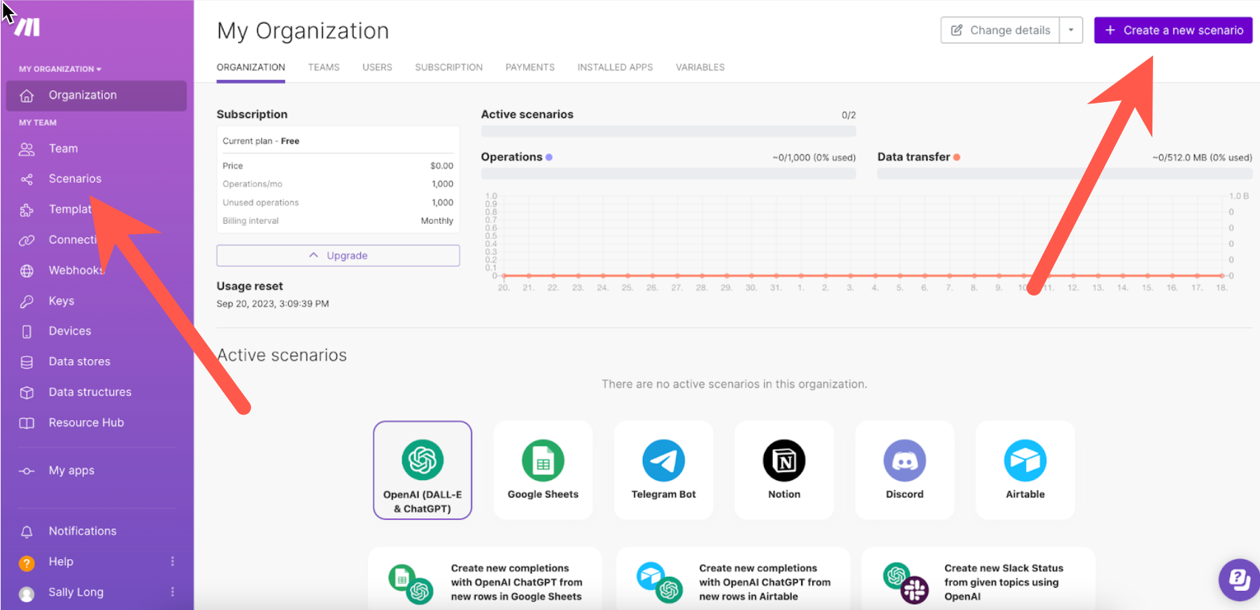The image size is (1260, 610).
Task: Open the Change details dropdown arrow
Action: (1071, 30)
